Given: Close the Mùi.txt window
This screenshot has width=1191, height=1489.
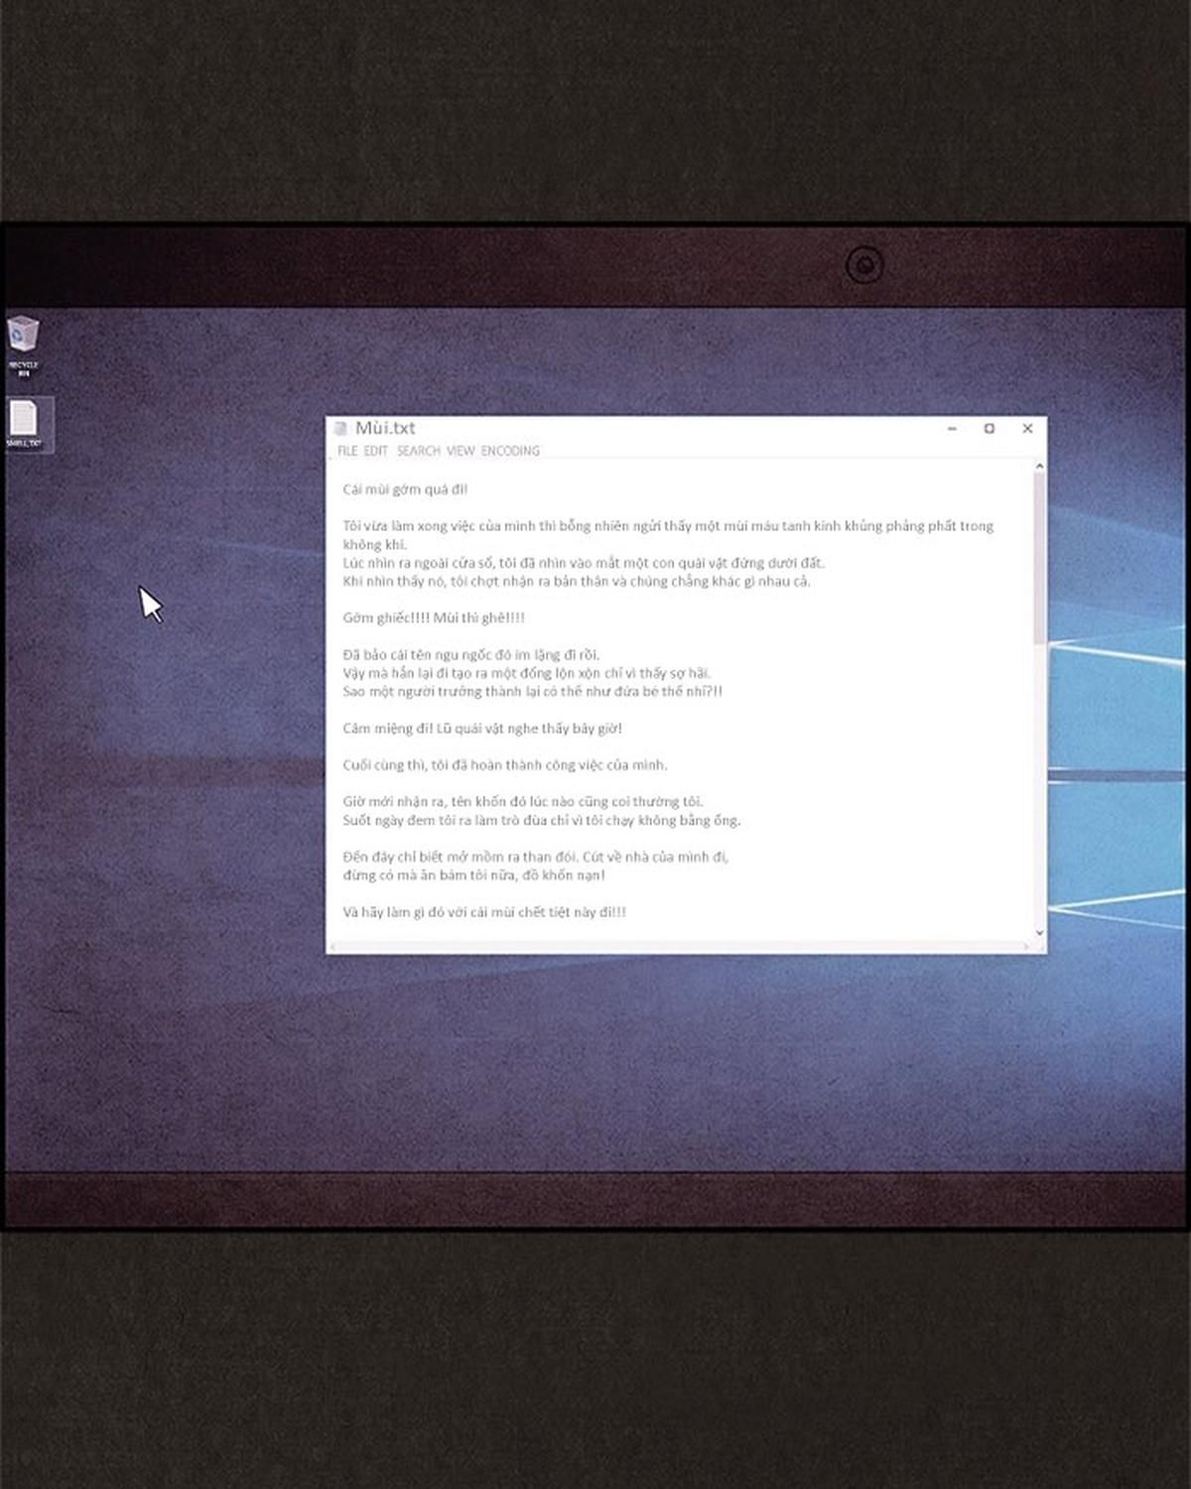Looking at the screenshot, I should point(1027,429).
